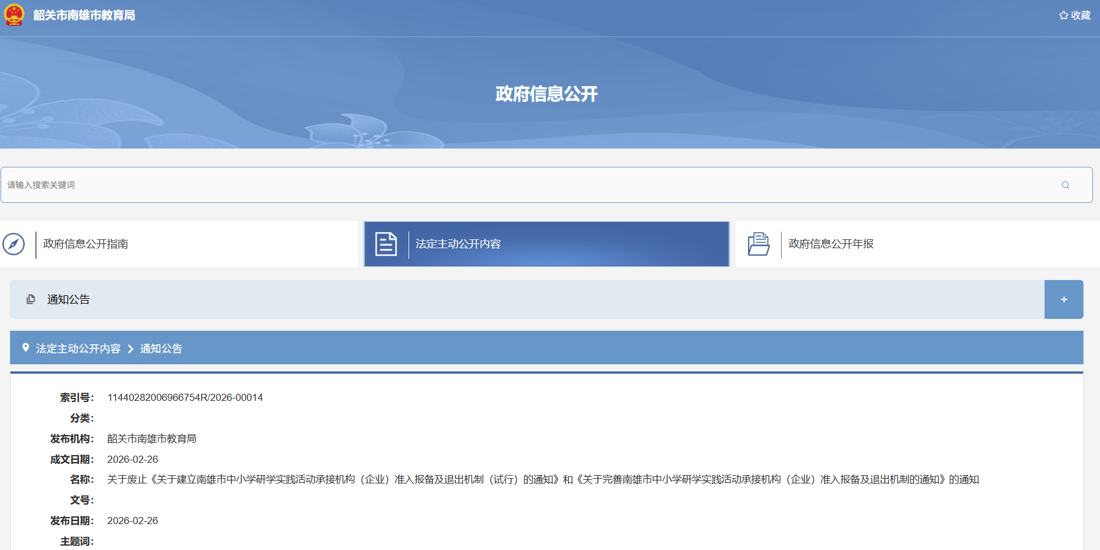Screen dimensions: 1100x550
Task: Switch to the 政府信息公开指南 tab
Action: (87, 243)
